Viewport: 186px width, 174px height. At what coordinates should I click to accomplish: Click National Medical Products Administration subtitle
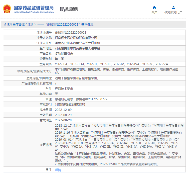click(x=34, y=12)
